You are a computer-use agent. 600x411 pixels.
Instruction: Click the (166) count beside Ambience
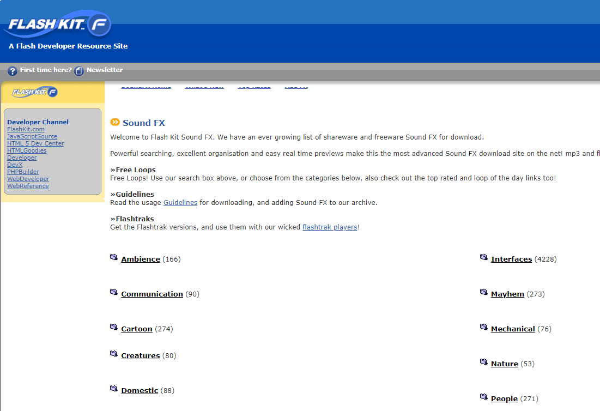[x=172, y=259]
